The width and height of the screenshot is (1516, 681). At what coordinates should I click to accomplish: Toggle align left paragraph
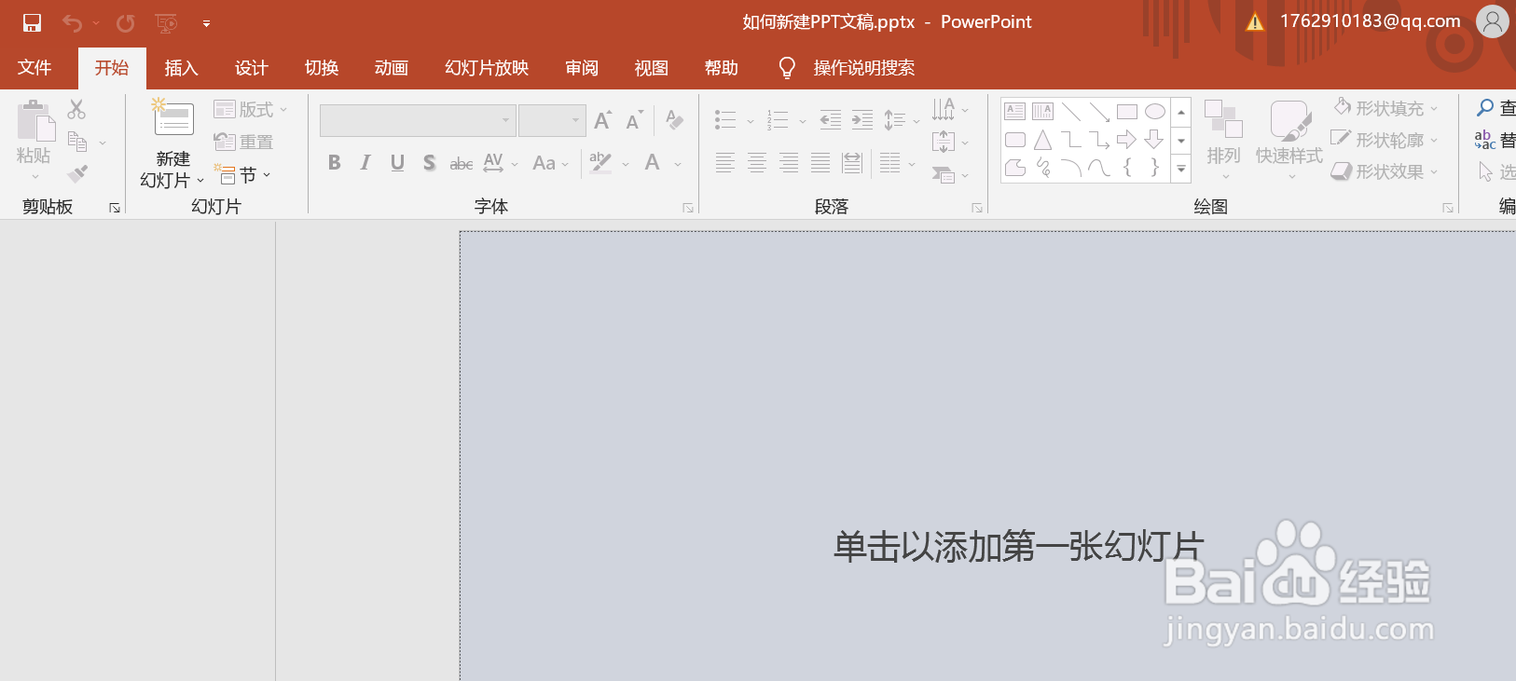[x=725, y=163]
